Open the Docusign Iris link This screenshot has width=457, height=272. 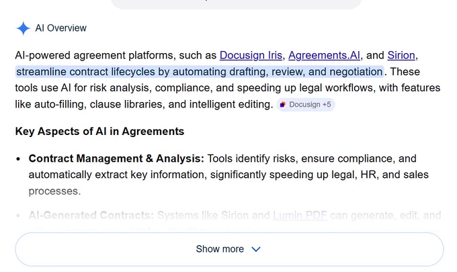click(x=251, y=55)
